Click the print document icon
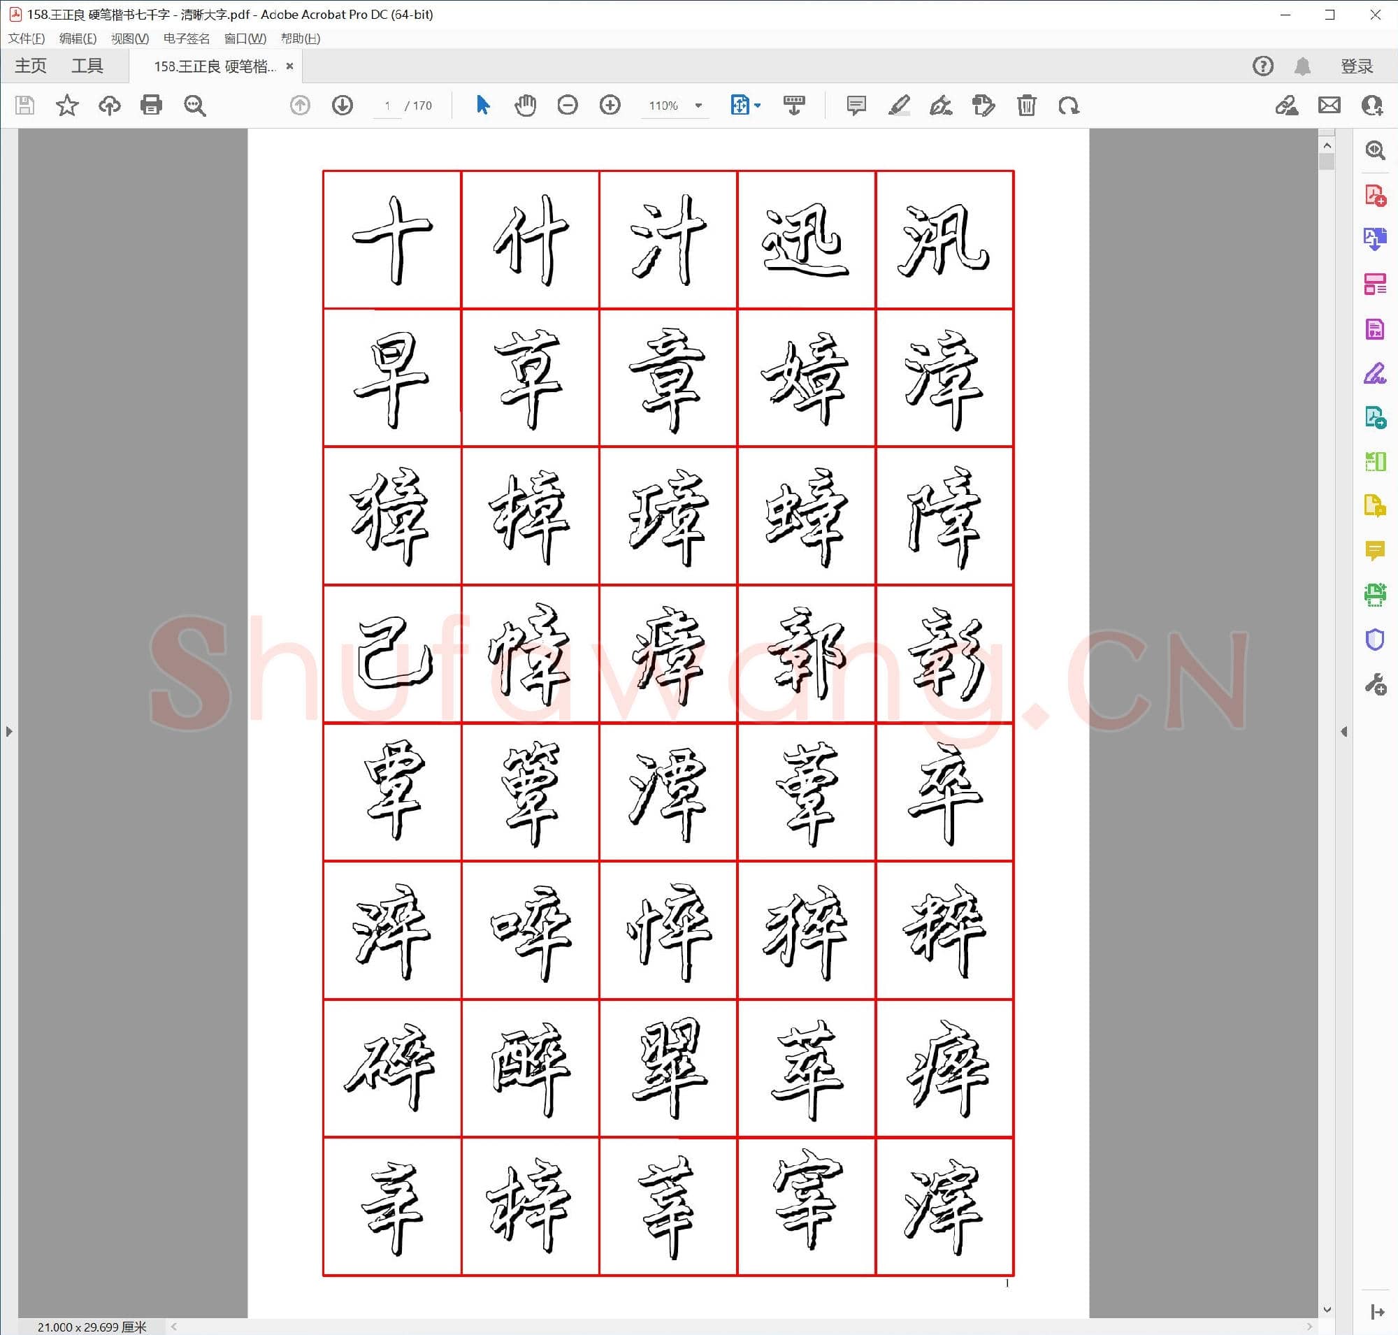The image size is (1398, 1335). click(152, 106)
